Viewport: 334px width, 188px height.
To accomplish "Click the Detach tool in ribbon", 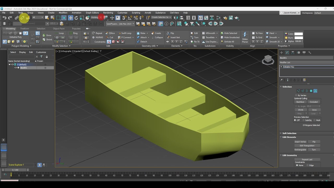I will click(142, 42).
